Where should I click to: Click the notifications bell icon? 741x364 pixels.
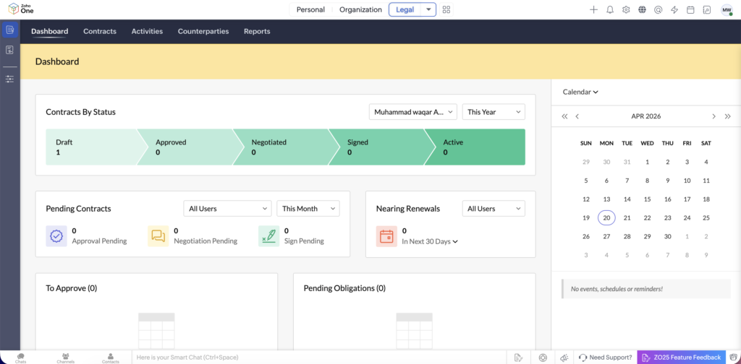610,10
